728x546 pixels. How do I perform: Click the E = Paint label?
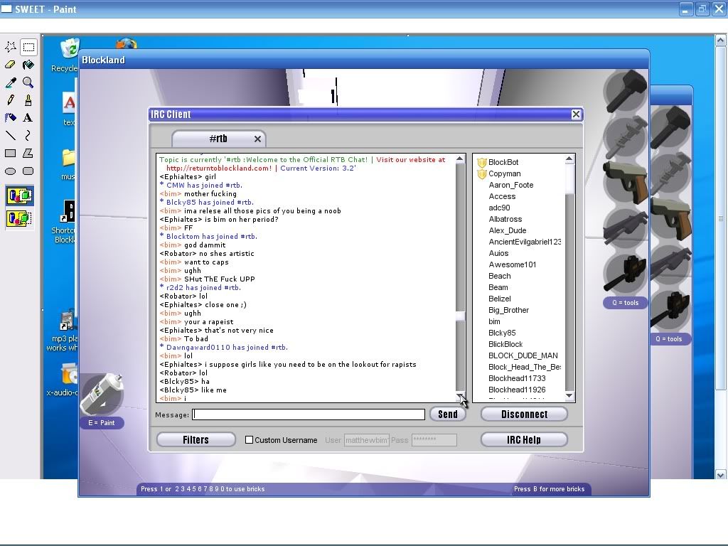point(102,423)
